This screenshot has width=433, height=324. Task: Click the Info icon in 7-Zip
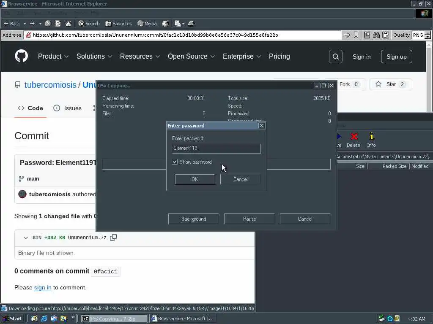click(x=371, y=140)
